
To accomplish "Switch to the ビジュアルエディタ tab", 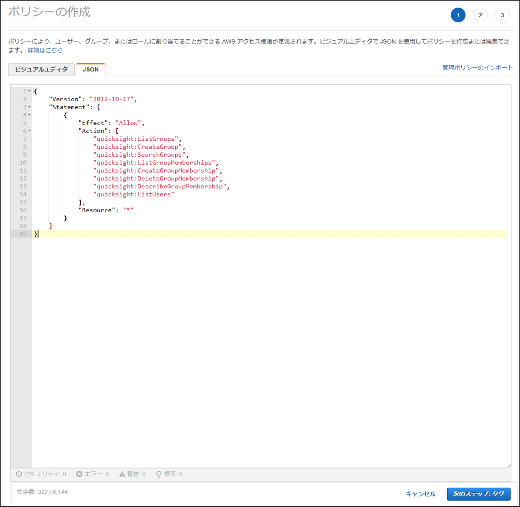I will point(41,69).
